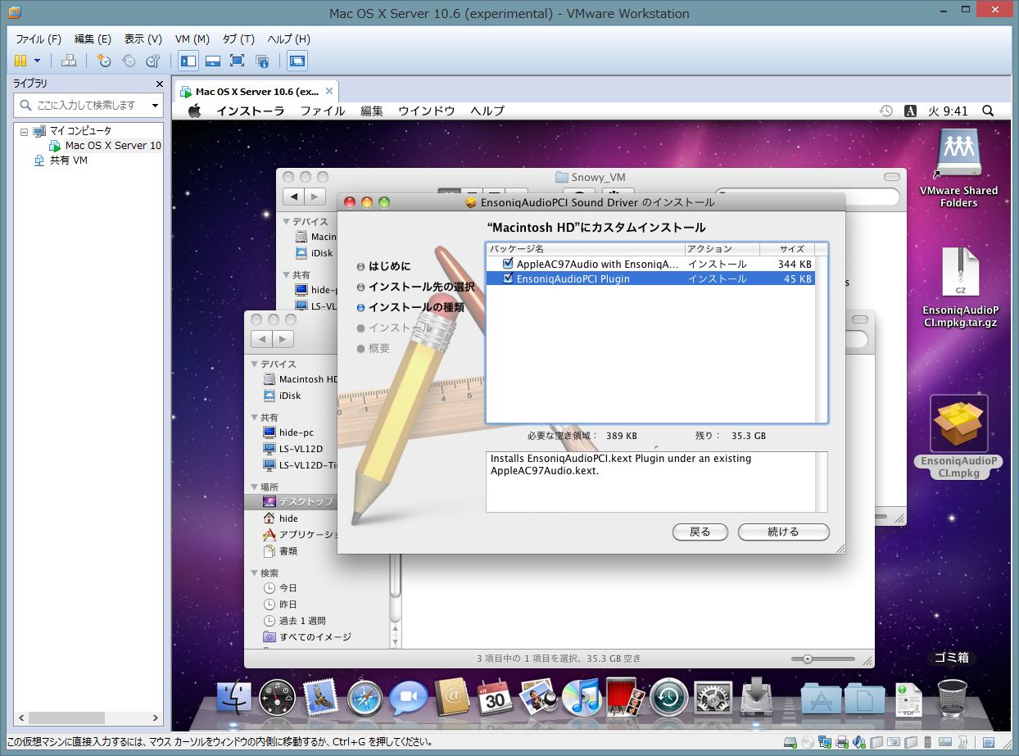Uncheck EnsoniqAudioPCI Plugin package

[508, 278]
